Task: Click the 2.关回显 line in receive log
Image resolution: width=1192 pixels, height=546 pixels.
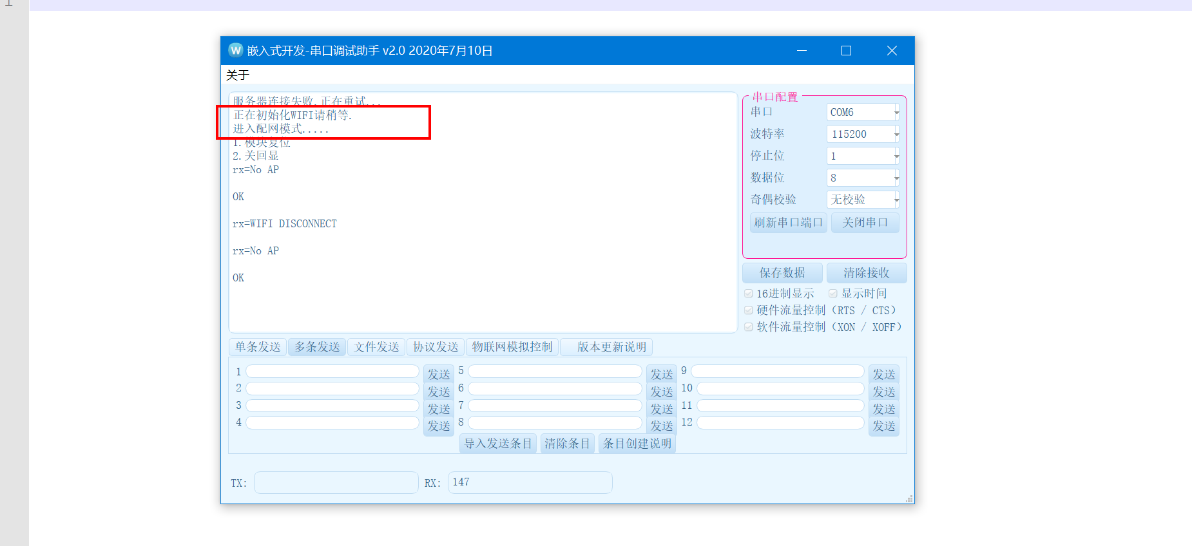Action: 256,156
